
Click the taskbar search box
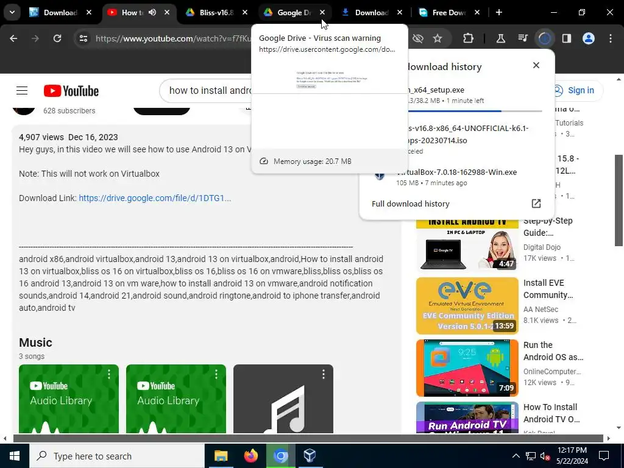click(117, 456)
